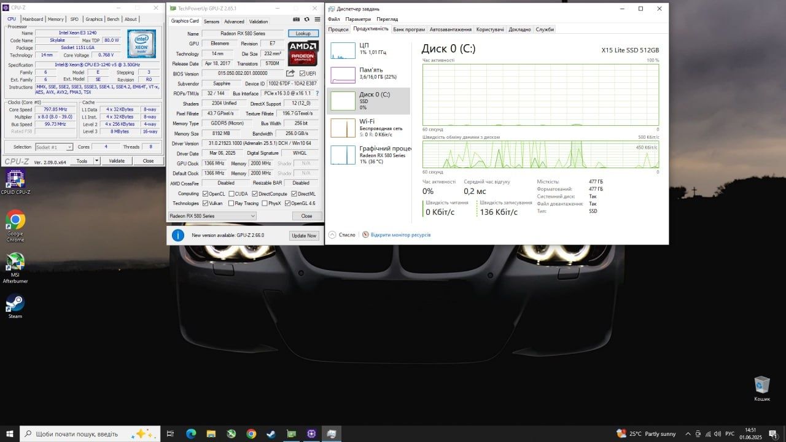Switch to the Автозавантаження tab
Screen dimensions: 786x442
click(451, 29)
